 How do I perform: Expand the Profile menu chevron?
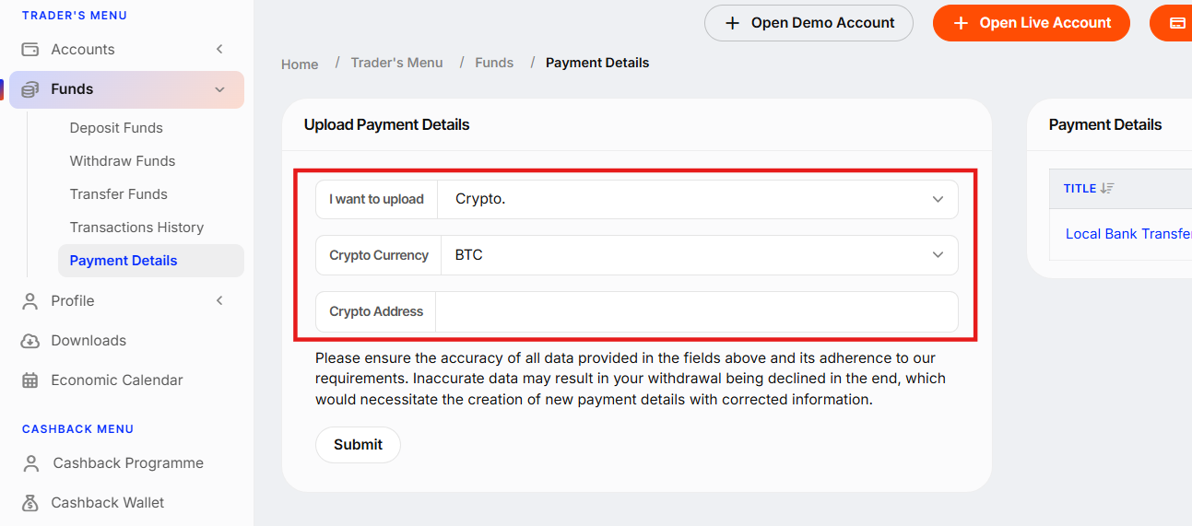click(219, 301)
